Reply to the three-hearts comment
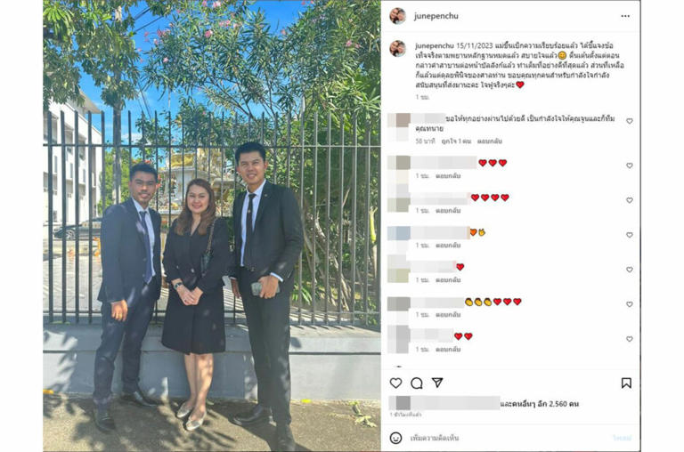The width and height of the screenshot is (684, 452). point(448,176)
